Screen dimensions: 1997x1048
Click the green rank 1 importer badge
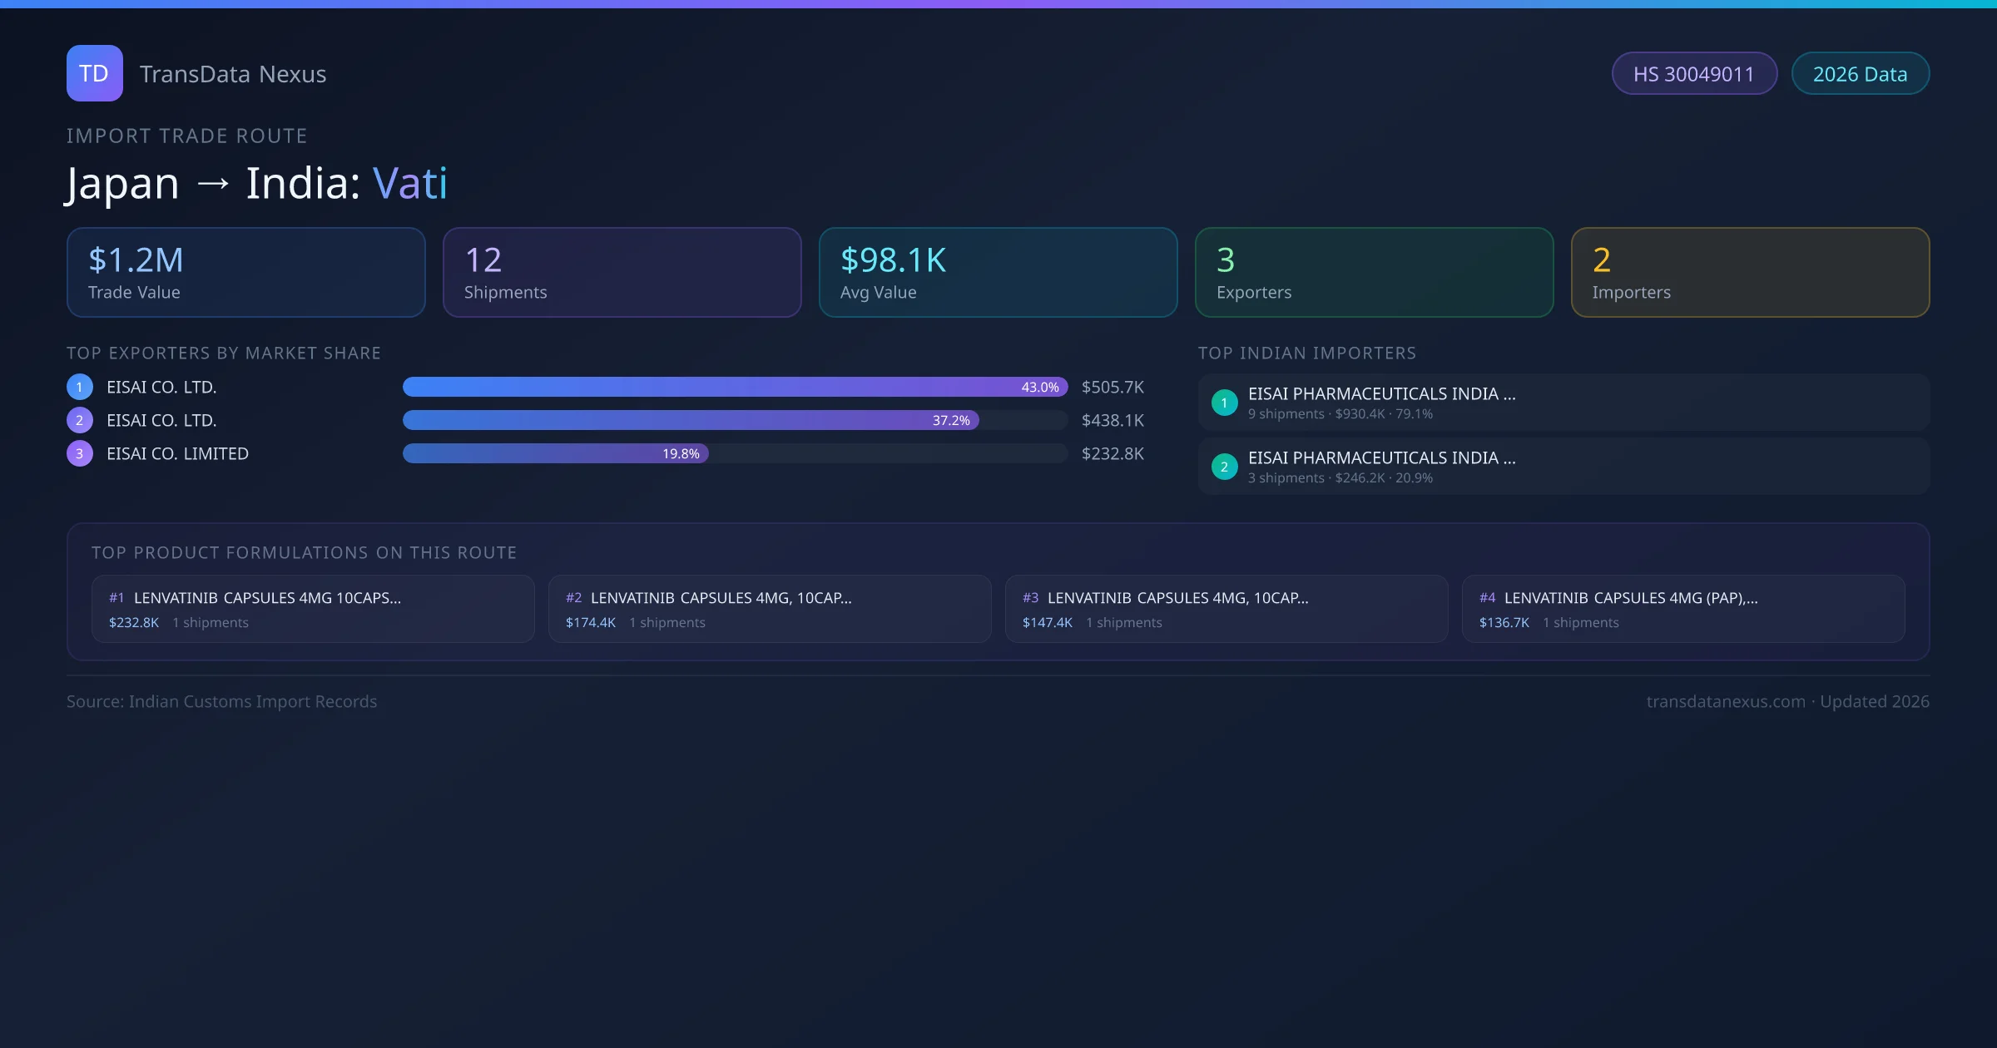(1224, 403)
